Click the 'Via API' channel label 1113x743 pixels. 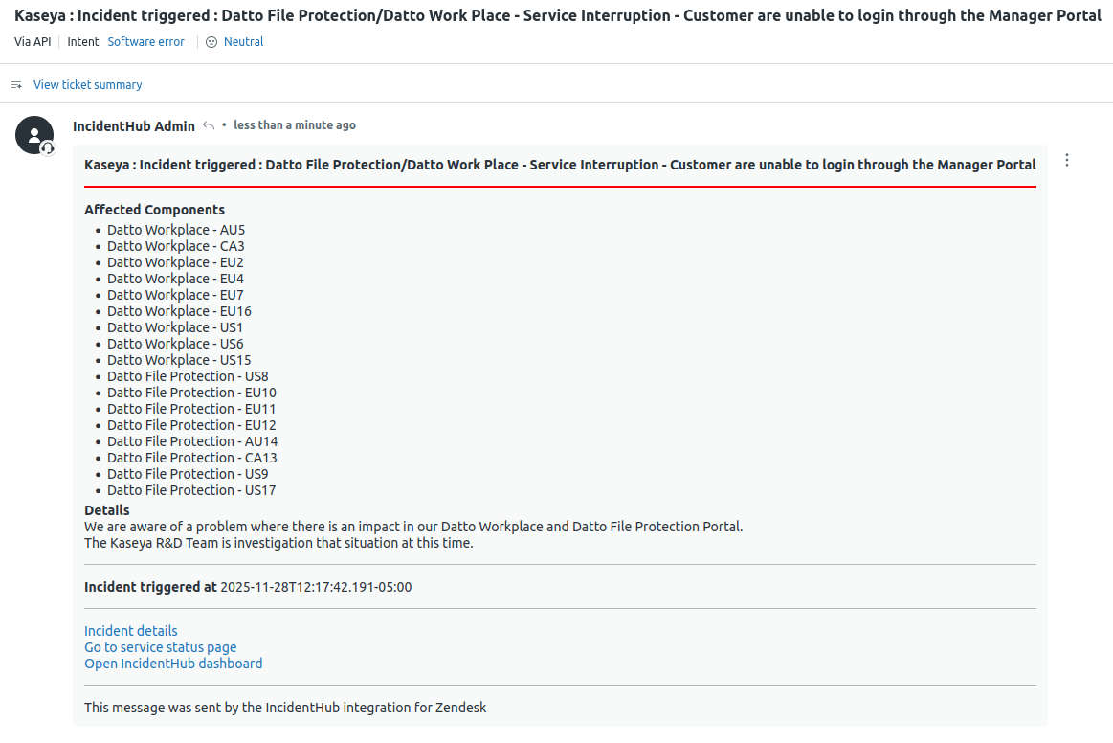pyautogui.click(x=33, y=42)
